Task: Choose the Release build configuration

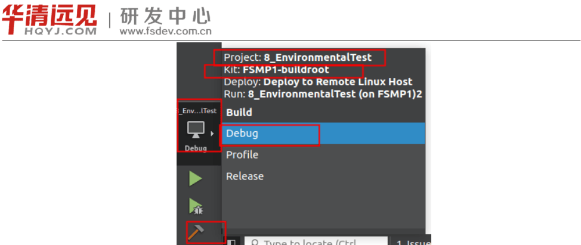Action: (x=245, y=176)
